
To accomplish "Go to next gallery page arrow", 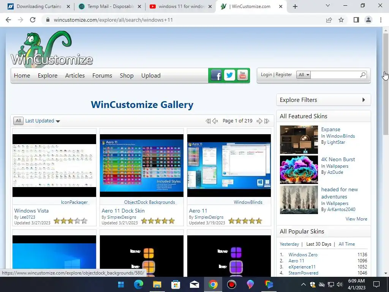I will click(x=259, y=121).
